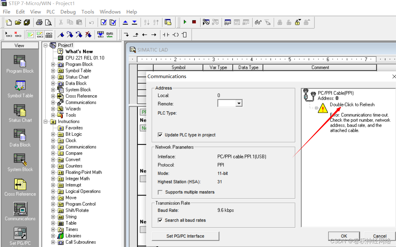
Task: Expand Wizards tree node
Action: (x=53, y=109)
